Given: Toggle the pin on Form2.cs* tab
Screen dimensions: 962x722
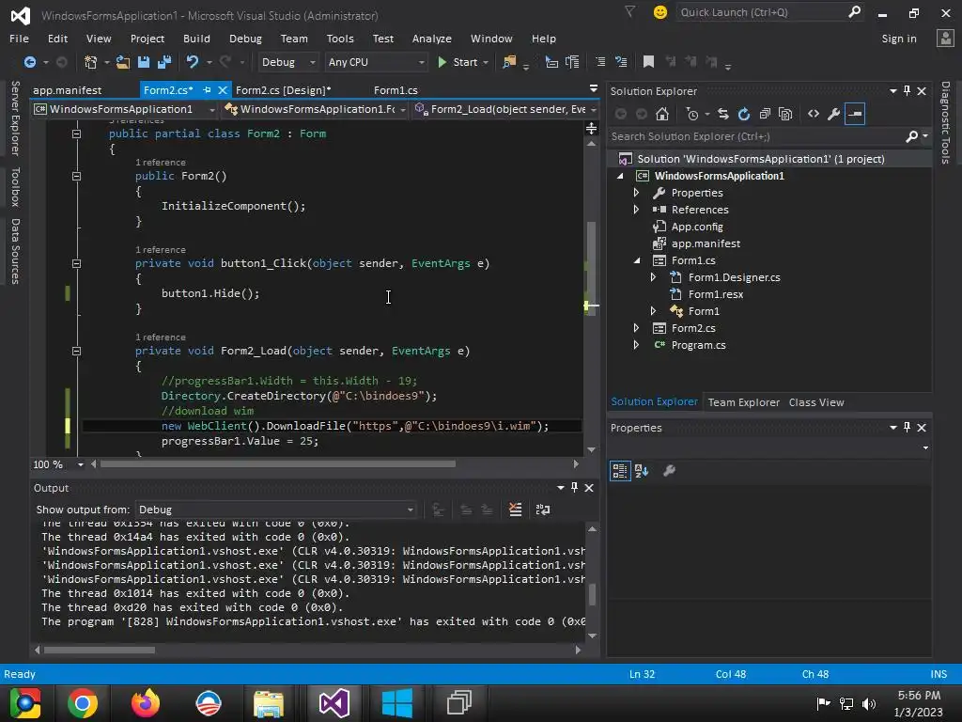Looking at the screenshot, I should [207, 90].
